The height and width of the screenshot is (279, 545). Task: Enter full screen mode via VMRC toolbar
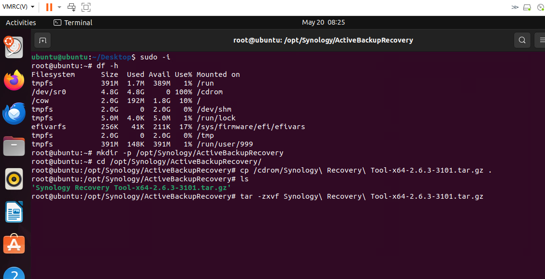point(86,7)
